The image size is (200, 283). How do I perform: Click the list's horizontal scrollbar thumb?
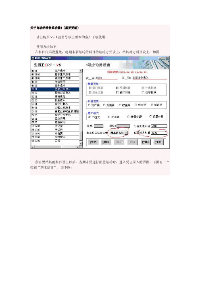[48, 147]
